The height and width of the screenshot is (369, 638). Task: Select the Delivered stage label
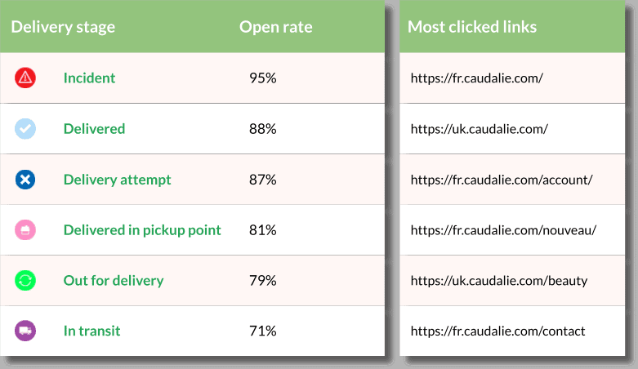[94, 128]
